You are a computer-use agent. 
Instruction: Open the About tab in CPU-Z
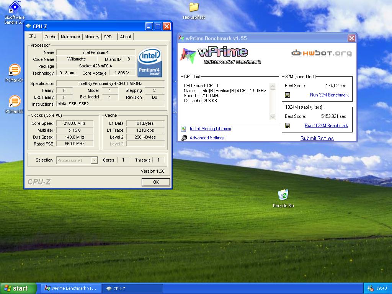point(126,37)
